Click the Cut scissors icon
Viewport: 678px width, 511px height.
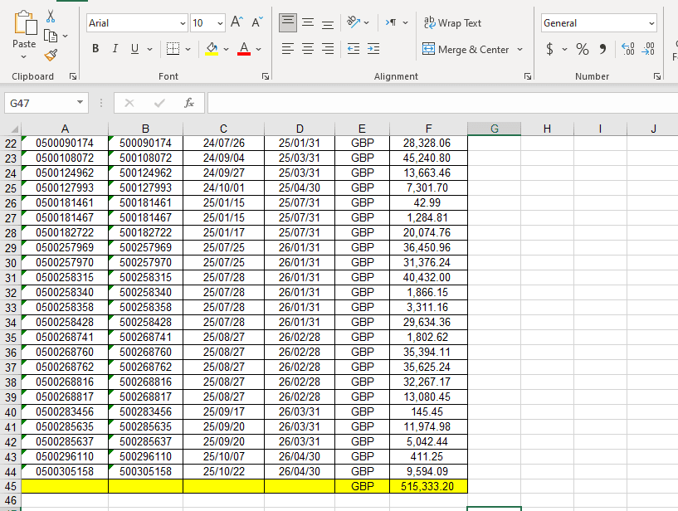coord(51,17)
